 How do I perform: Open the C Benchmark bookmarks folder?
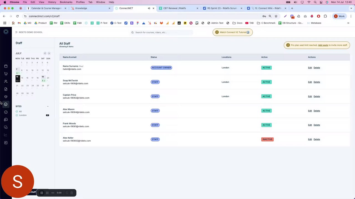pyautogui.click(x=266, y=23)
